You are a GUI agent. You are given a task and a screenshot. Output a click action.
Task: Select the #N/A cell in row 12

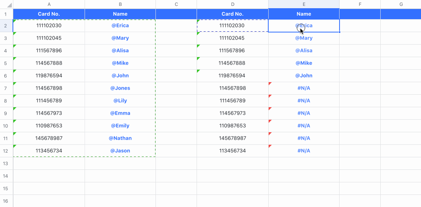click(x=304, y=151)
